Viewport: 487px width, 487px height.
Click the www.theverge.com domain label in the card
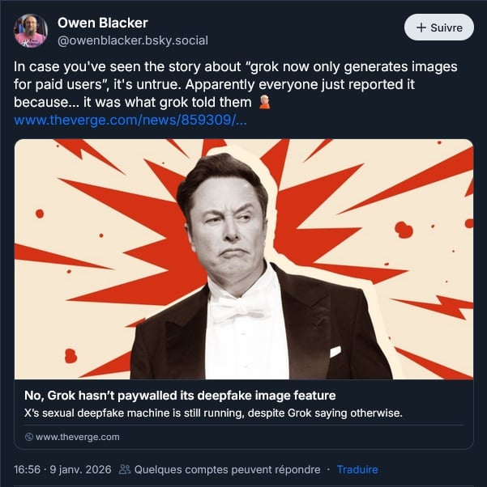tap(78, 437)
